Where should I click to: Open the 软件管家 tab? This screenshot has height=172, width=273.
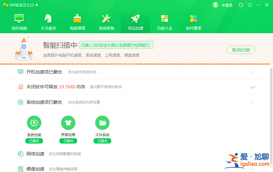193,21
